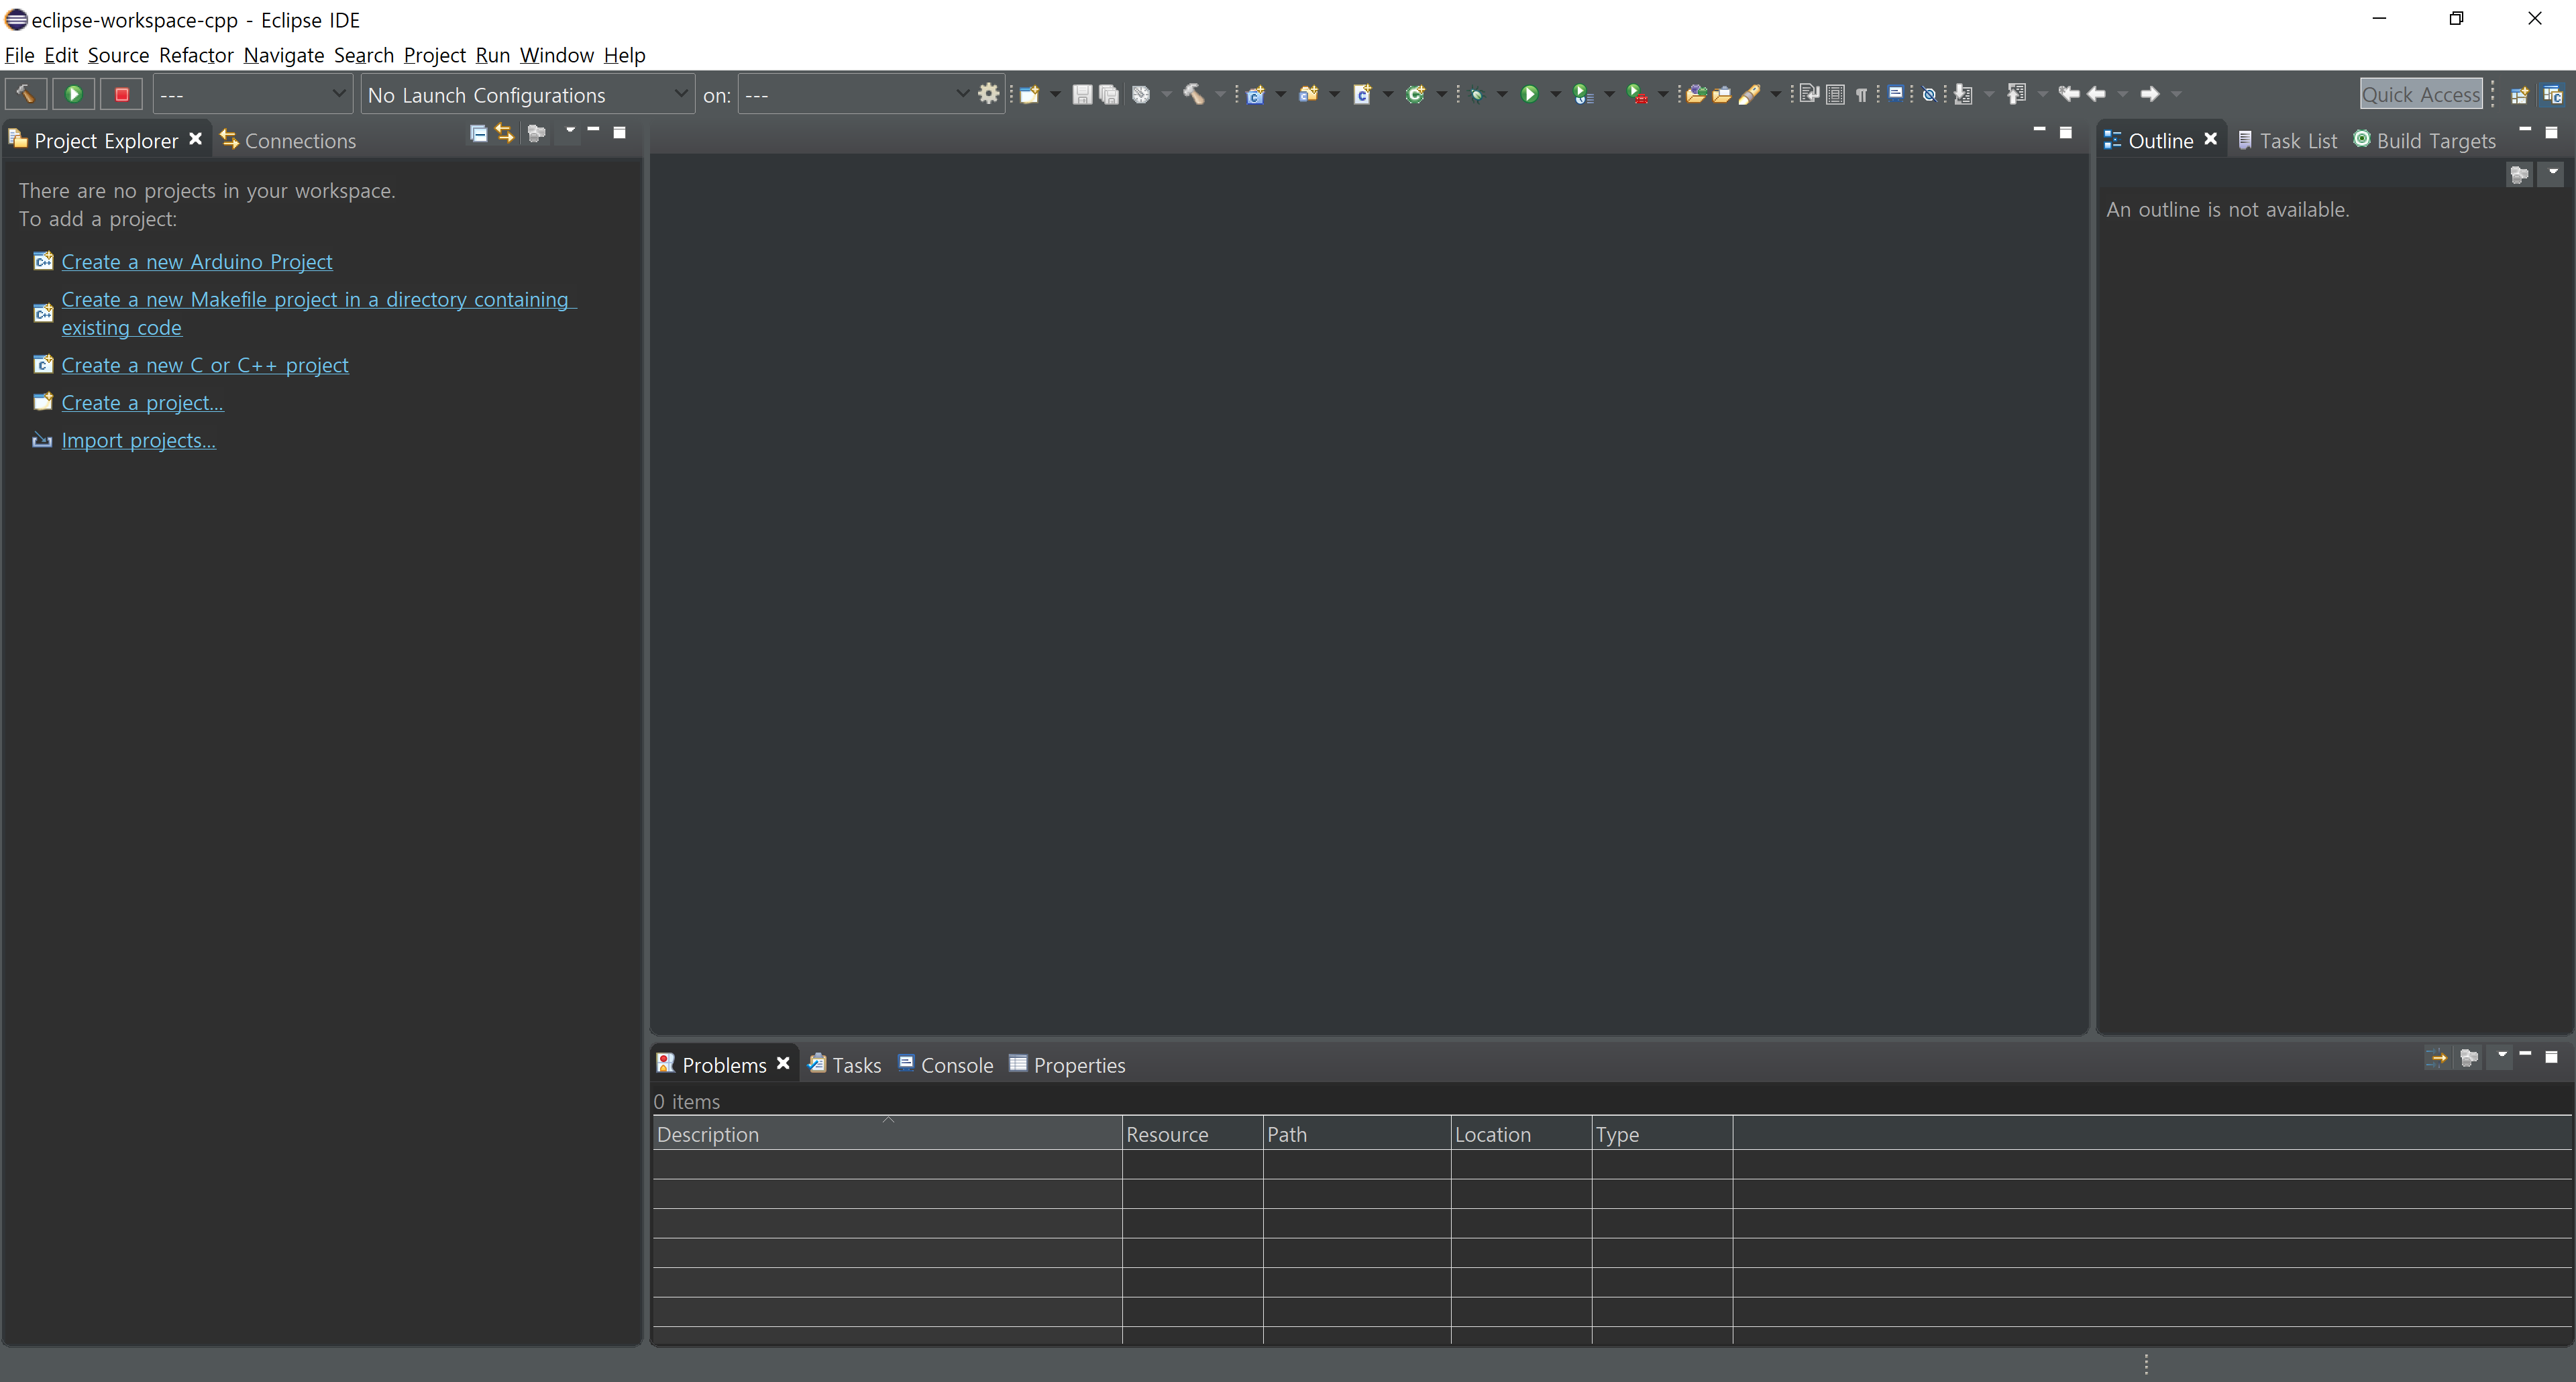Click 'Create a new Arduino Project' link
Image resolution: width=2576 pixels, height=1382 pixels.
click(197, 262)
